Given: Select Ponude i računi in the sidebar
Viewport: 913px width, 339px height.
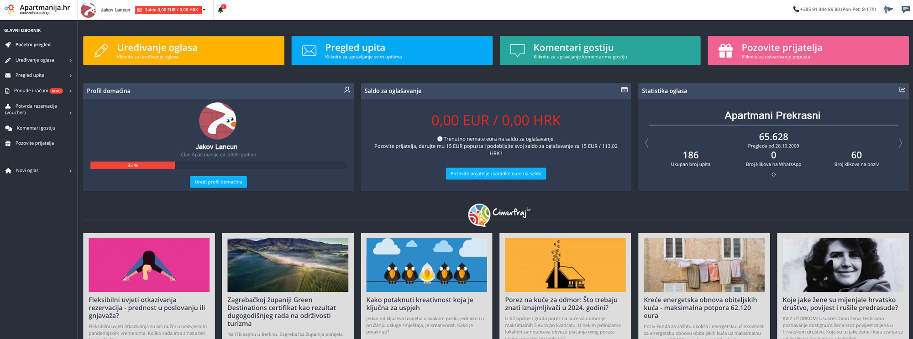Looking at the screenshot, I should (31, 91).
